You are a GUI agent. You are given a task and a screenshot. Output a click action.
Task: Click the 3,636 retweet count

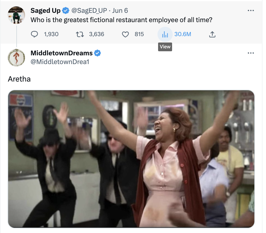point(97,34)
